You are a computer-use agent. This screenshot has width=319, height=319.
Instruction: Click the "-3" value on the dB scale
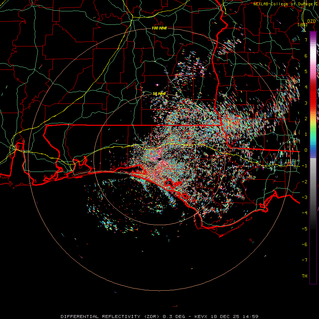304,197
